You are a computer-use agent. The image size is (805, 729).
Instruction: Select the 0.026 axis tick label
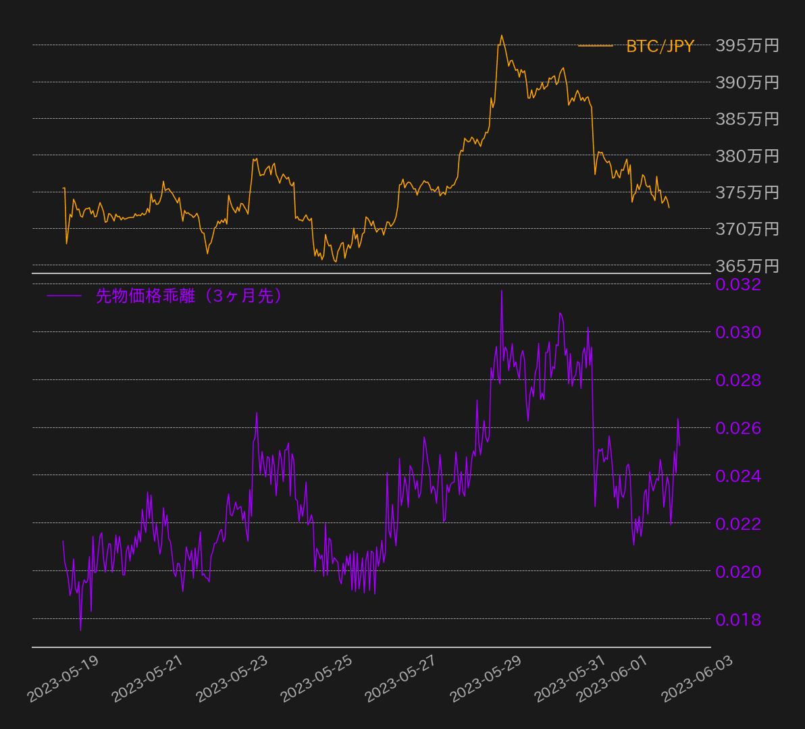[x=738, y=428]
